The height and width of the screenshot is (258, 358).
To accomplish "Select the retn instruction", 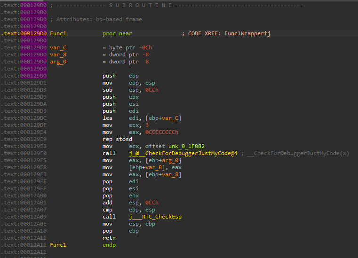I will (x=109, y=238).
